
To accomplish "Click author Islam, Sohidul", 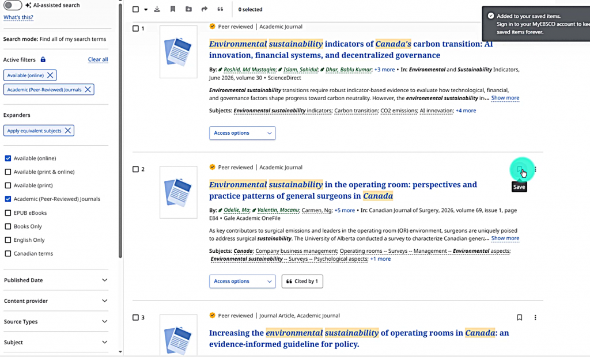I will (300, 70).
